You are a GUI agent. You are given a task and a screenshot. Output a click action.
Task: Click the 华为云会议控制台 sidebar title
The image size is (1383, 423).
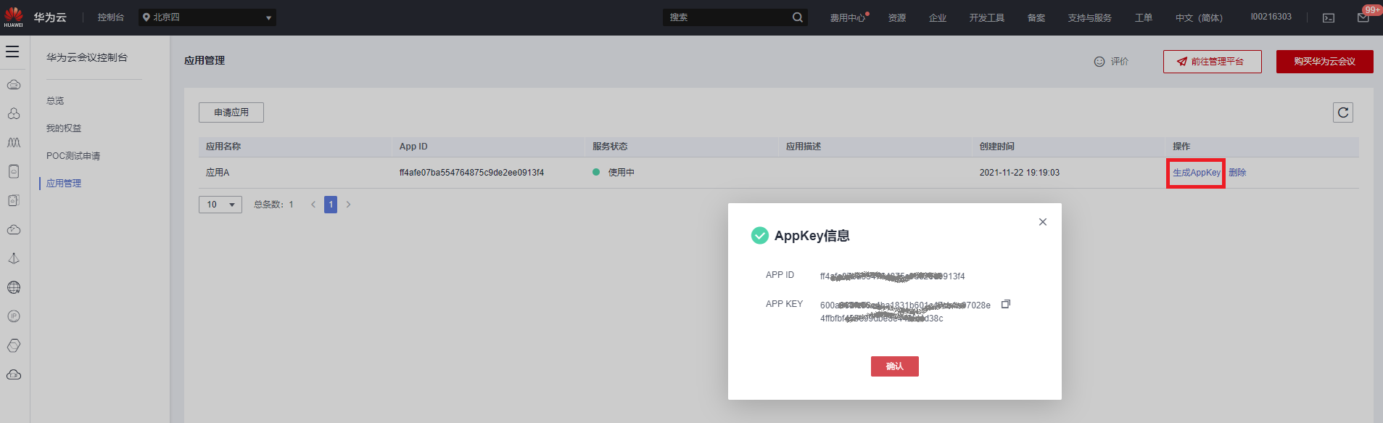[87, 57]
